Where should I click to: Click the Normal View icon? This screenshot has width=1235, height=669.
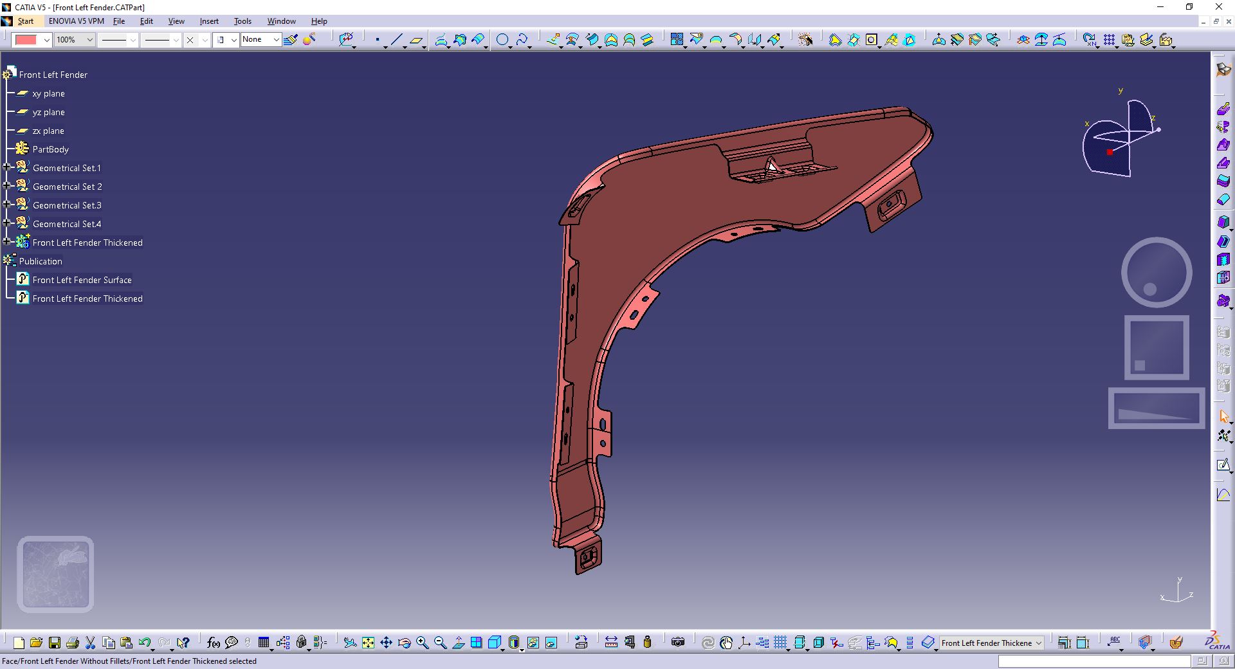pyautogui.click(x=458, y=643)
